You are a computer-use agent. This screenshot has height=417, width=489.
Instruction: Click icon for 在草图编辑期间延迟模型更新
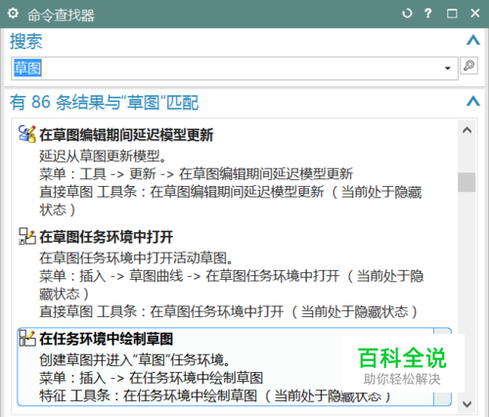point(26,134)
